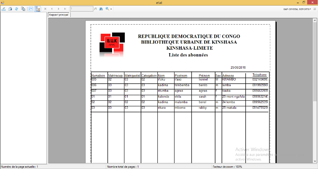Click the app icon in title bar
318x169 pixels.
point(2,2)
